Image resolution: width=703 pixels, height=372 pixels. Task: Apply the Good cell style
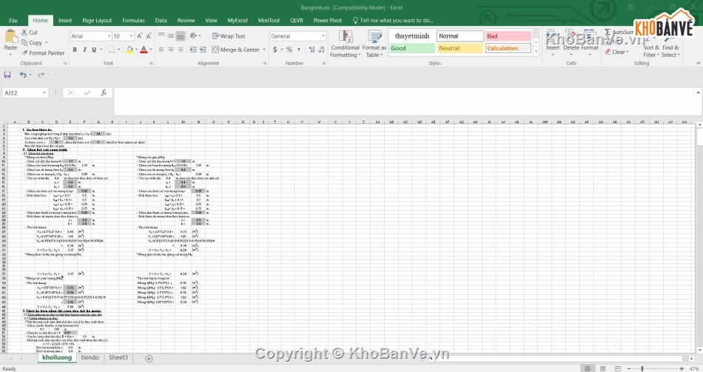[412, 48]
